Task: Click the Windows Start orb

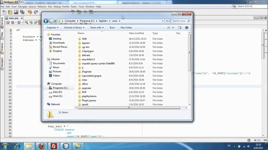Action: coord(5,146)
